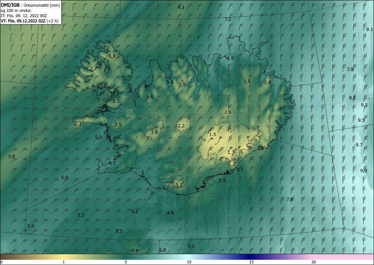This screenshot has width=374, height=265.
Task: Click the 6.9 value on the north coast
Action: tap(230, 58)
